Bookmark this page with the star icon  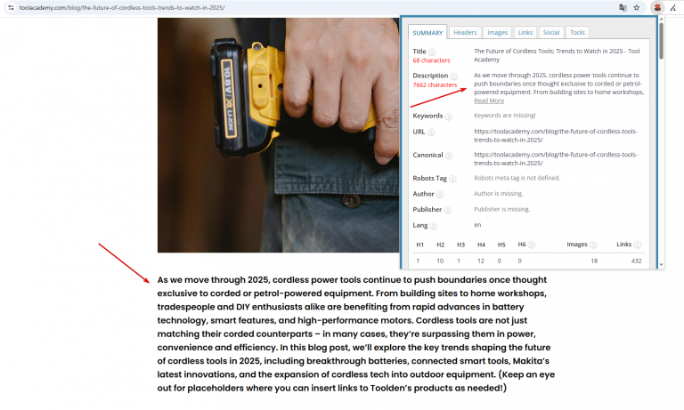pyautogui.click(x=637, y=7)
